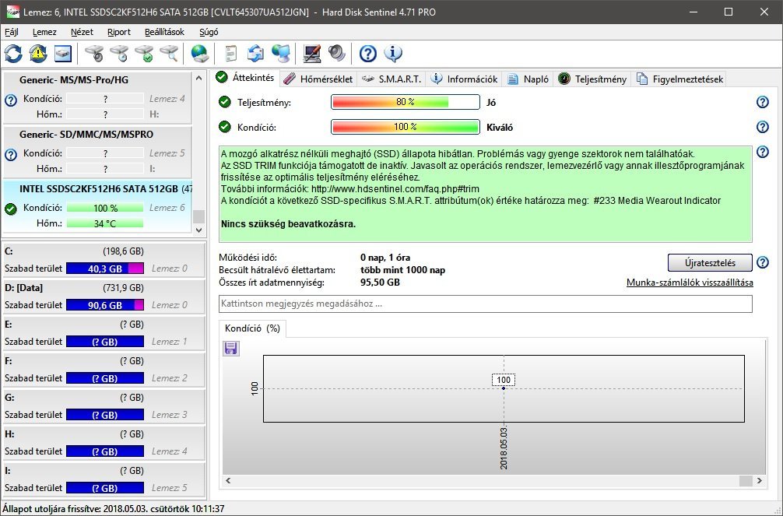The image size is (783, 516).
Task: Open the Nézet menu
Action: click(x=82, y=32)
